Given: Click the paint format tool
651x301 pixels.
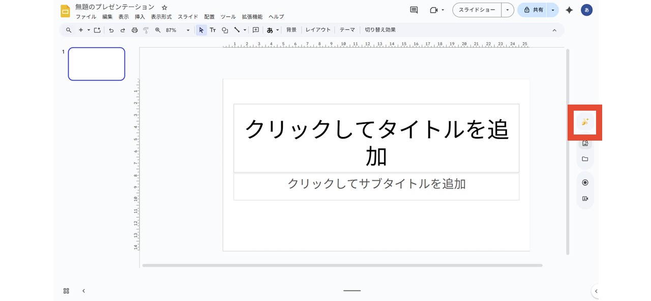Looking at the screenshot, I should pos(146,30).
